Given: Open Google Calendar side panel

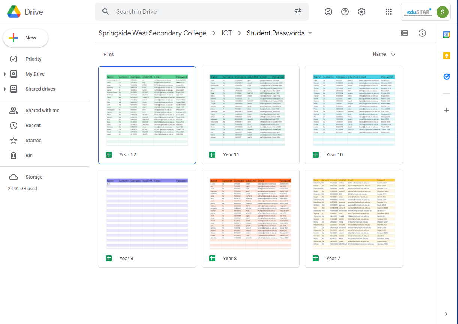Looking at the screenshot, I should pyautogui.click(x=447, y=35).
